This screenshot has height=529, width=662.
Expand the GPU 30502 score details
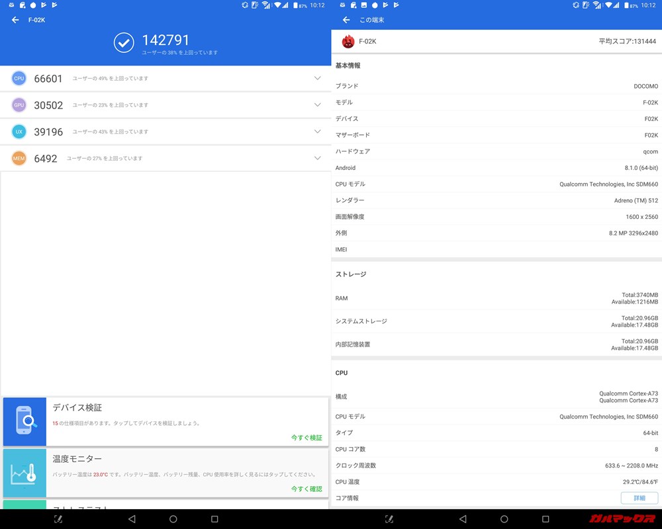(x=317, y=104)
